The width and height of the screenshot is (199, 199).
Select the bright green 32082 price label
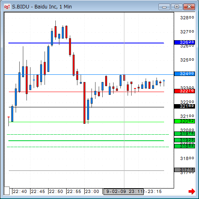[x=185, y=121]
